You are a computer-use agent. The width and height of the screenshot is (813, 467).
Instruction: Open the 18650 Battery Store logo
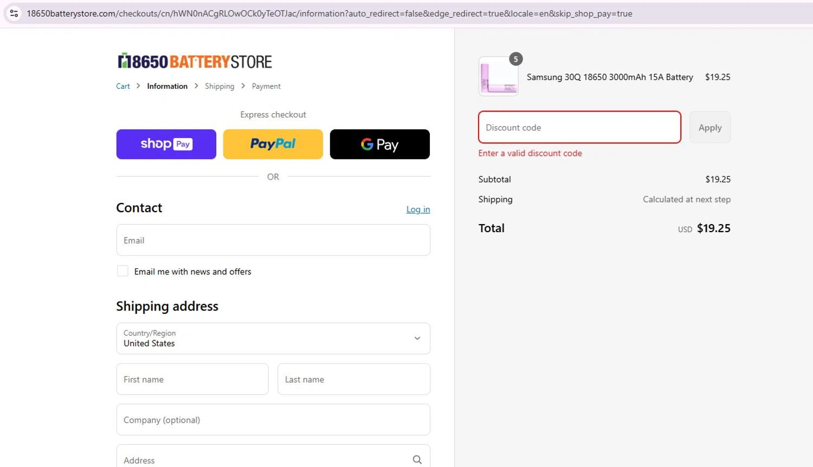point(195,61)
